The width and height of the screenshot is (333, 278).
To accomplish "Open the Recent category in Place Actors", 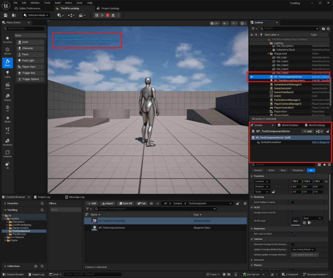I will click(x=7, y=51).
